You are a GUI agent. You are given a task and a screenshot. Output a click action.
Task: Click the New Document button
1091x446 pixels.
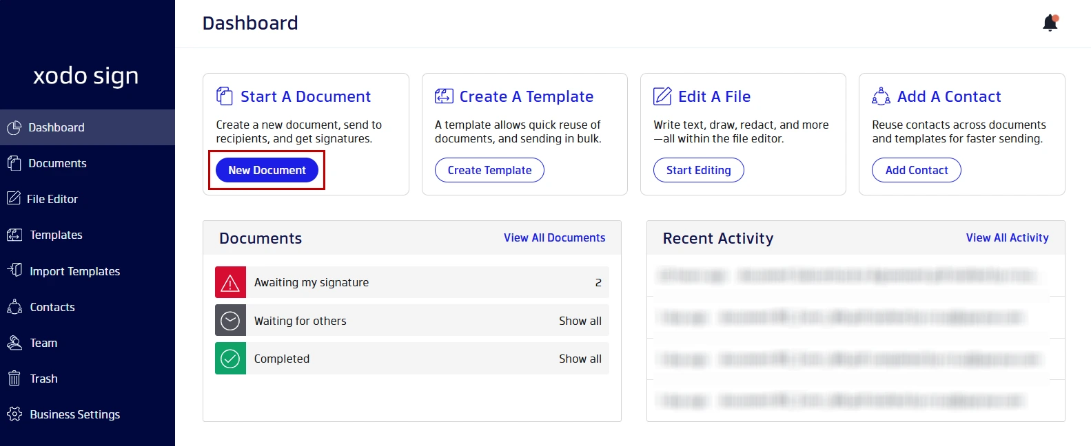pos(267,170)
